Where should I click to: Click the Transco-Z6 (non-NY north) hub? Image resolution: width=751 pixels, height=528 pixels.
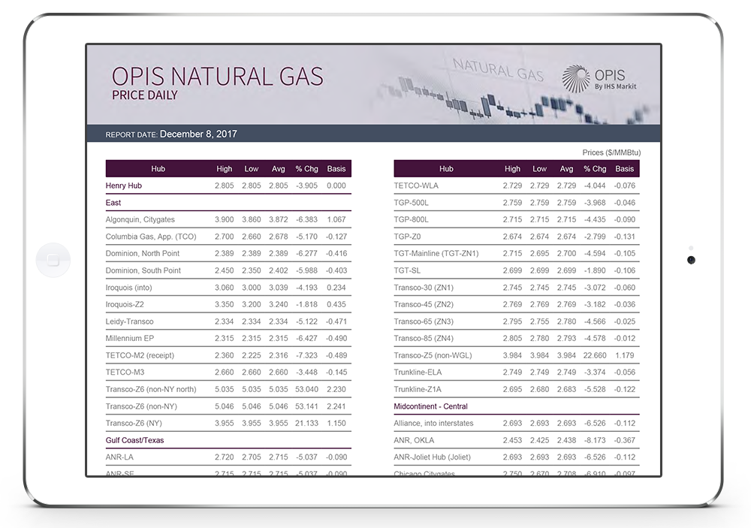151,390
